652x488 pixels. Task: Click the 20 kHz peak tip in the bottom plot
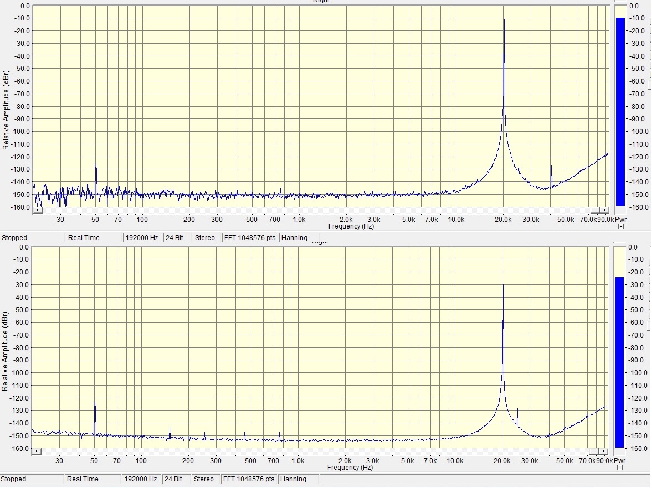(x=503, y=285)
